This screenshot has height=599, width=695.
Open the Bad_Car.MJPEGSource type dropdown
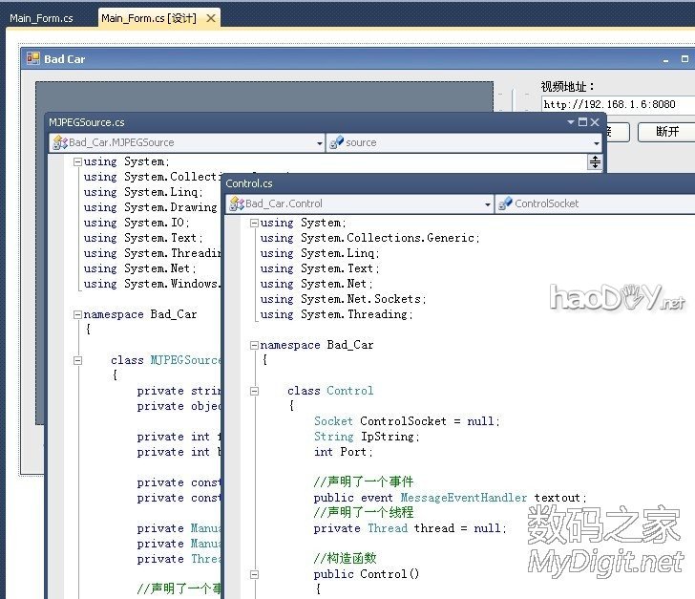320,143
